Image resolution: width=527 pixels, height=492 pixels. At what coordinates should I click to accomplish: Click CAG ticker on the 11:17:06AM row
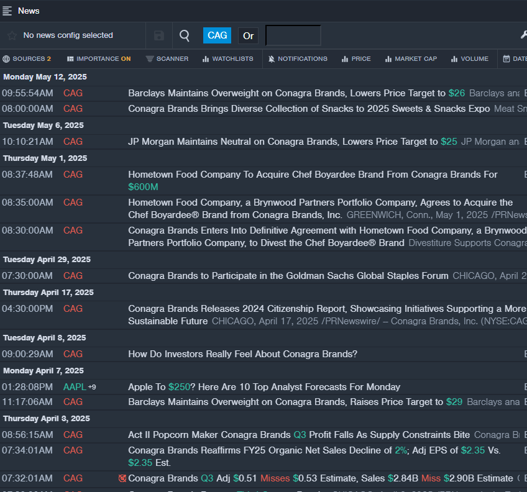pos(73,401)
